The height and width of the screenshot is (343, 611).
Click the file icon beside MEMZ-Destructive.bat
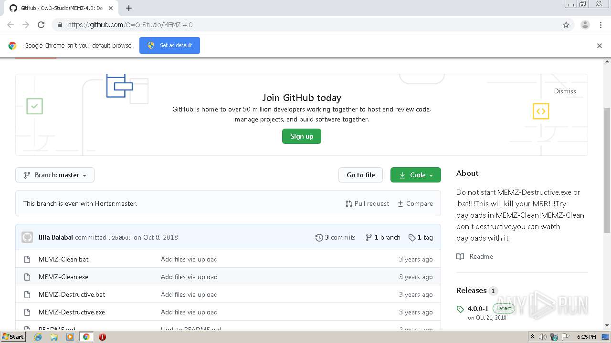pyautogui.click(x=27, y=294)
